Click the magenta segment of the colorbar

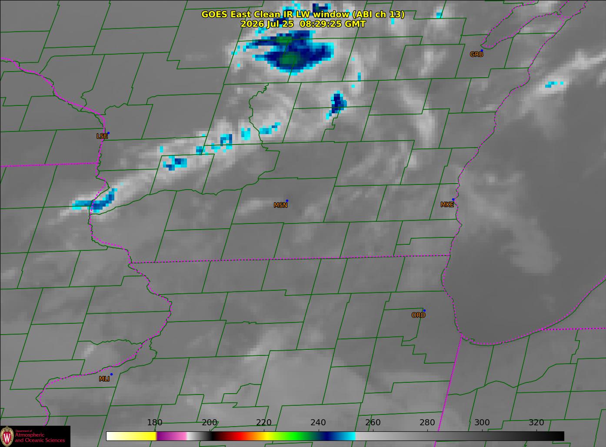click(x=172, y=436)
